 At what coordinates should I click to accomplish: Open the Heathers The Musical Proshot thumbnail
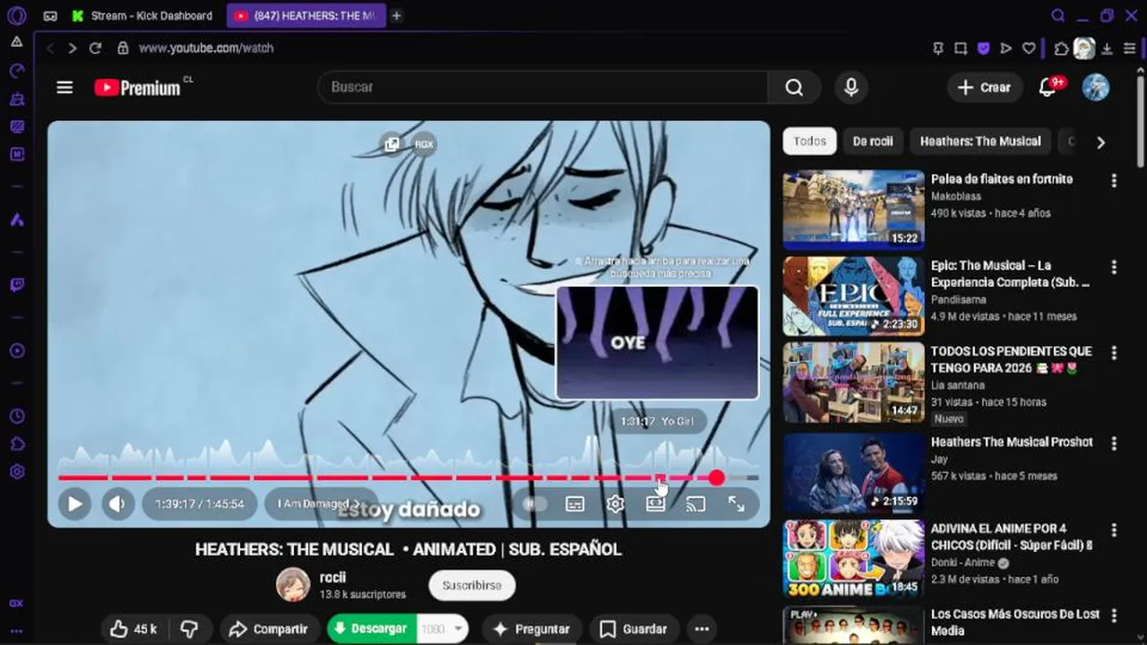click(854, 473)
